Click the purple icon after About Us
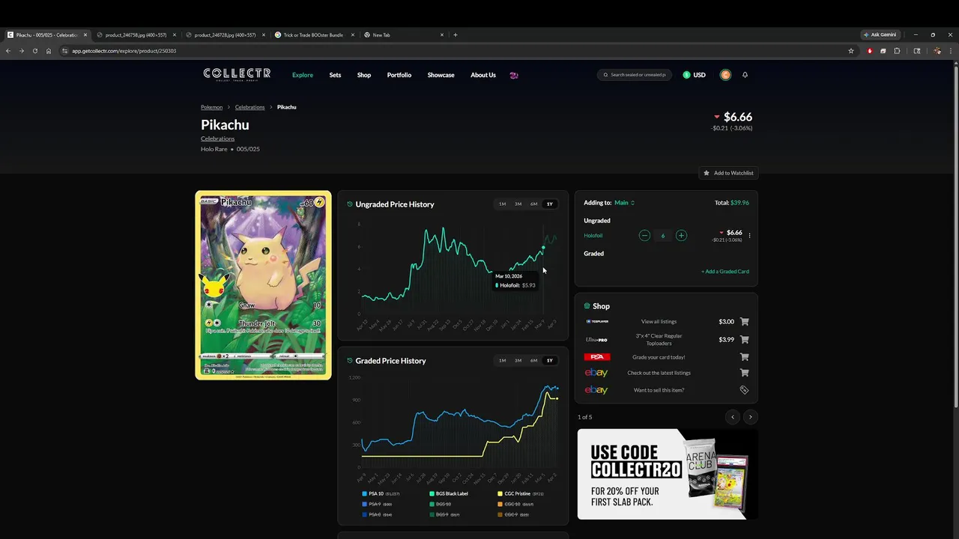Screen dimensions: 959x539 (x=513, y=75)
